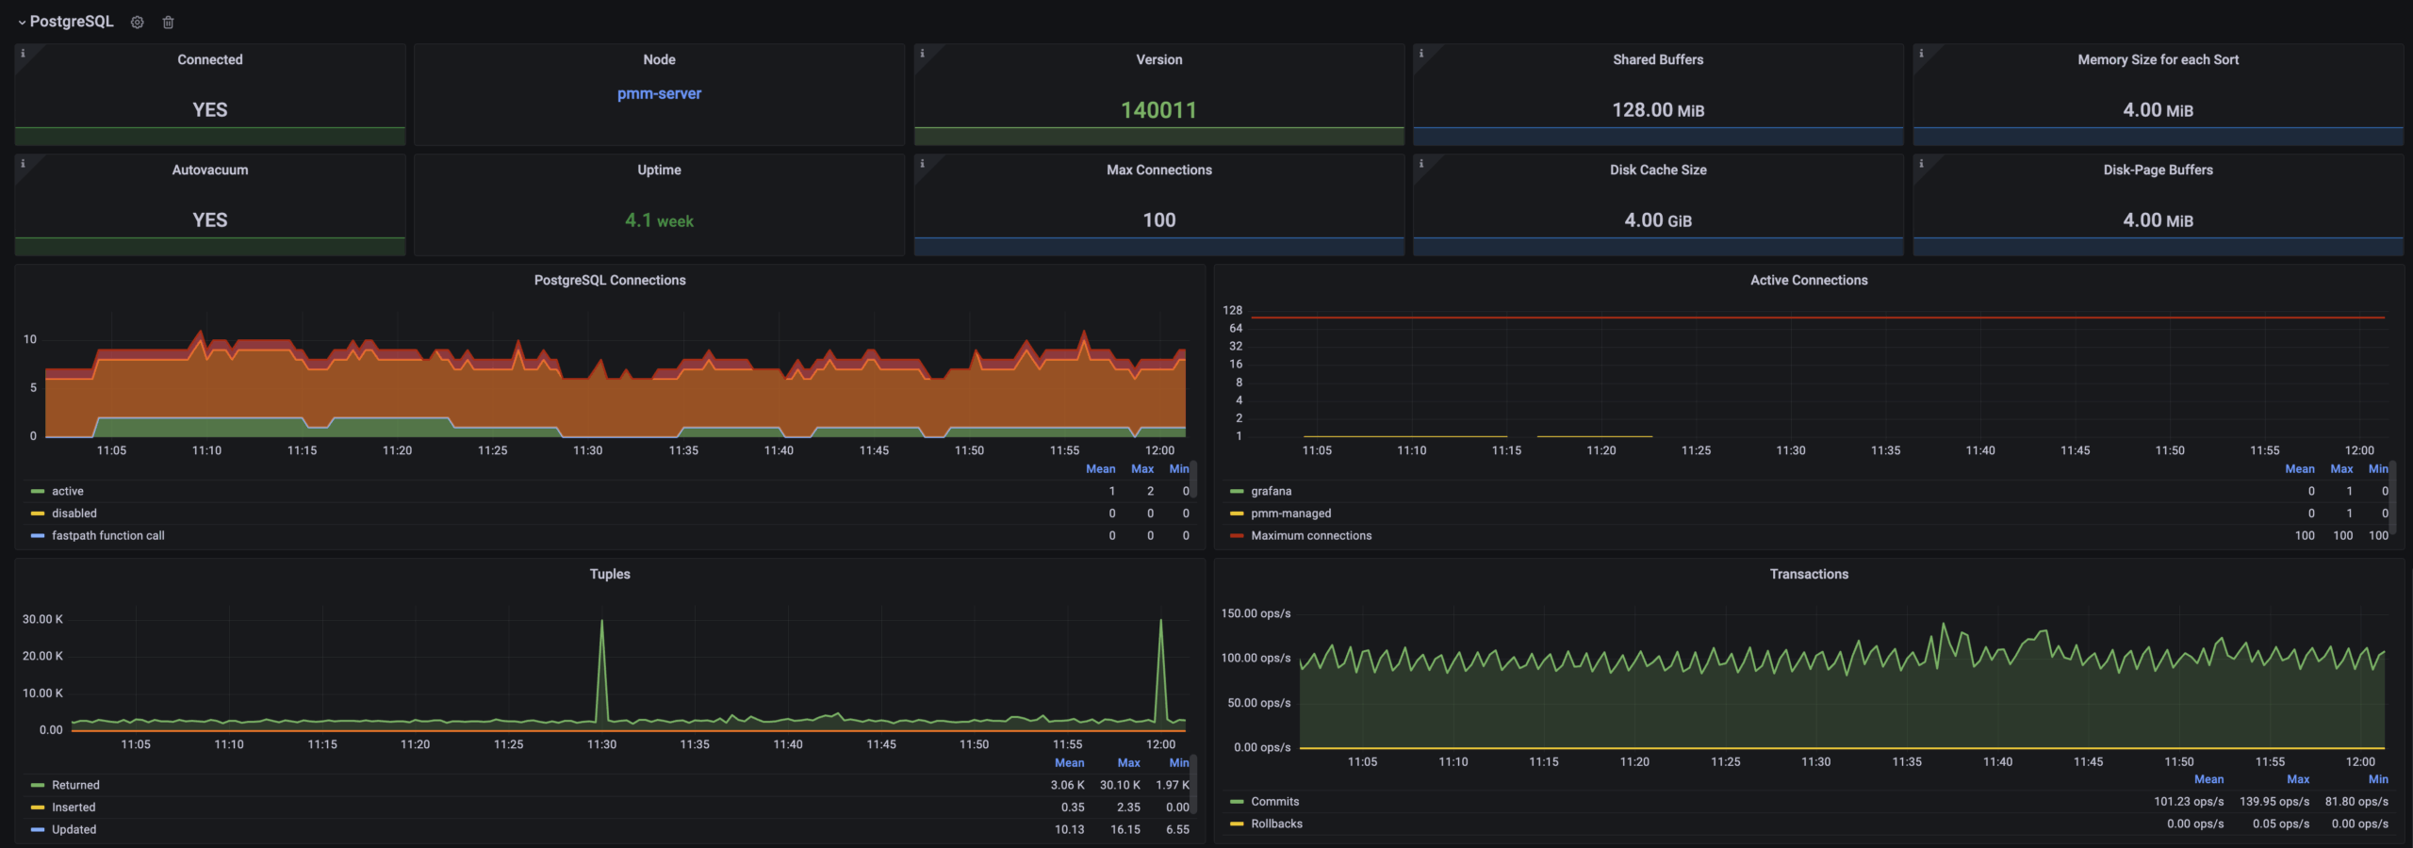Screen dimensions: 2413x848
Task: Toggle the pmm-managed series in legend
Action: tap(1290, 514)
